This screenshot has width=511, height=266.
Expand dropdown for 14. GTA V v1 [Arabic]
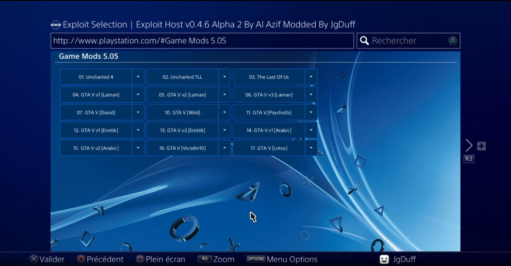tap(311, 130)
